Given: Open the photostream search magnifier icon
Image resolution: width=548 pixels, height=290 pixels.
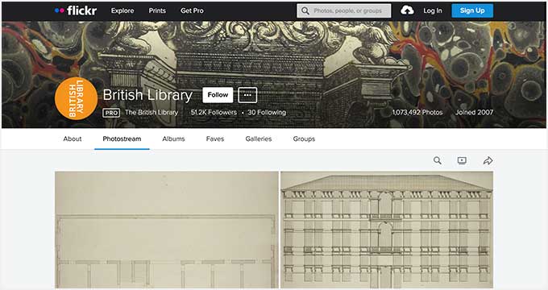Looking at the screenshot, I should click(438, 160).
